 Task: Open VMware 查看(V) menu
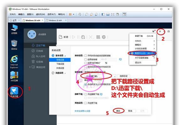30,14
